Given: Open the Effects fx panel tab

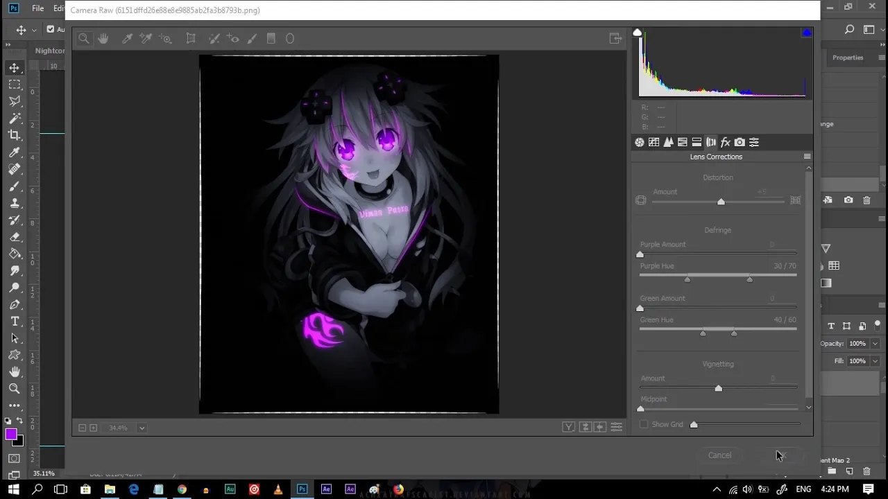Looking at the screenshot, I should [726, 142].
